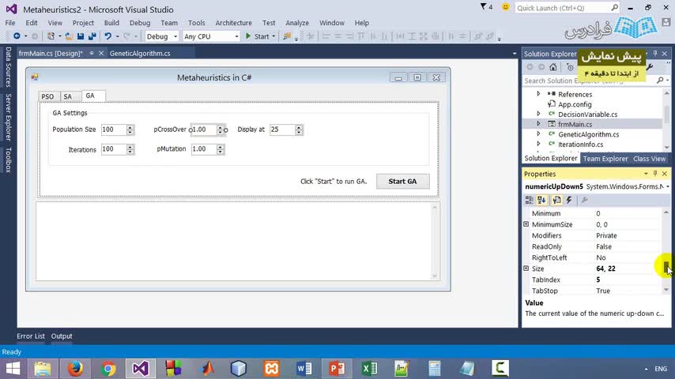
Task: Click the Iterations spinner arrows
Action: point(130,149)
